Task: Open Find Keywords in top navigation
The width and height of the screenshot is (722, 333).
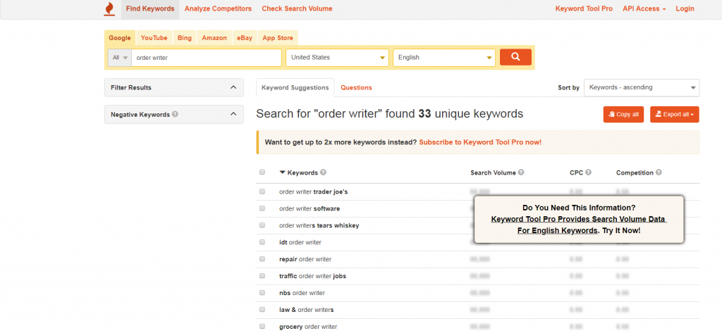Action: [150, 8]
